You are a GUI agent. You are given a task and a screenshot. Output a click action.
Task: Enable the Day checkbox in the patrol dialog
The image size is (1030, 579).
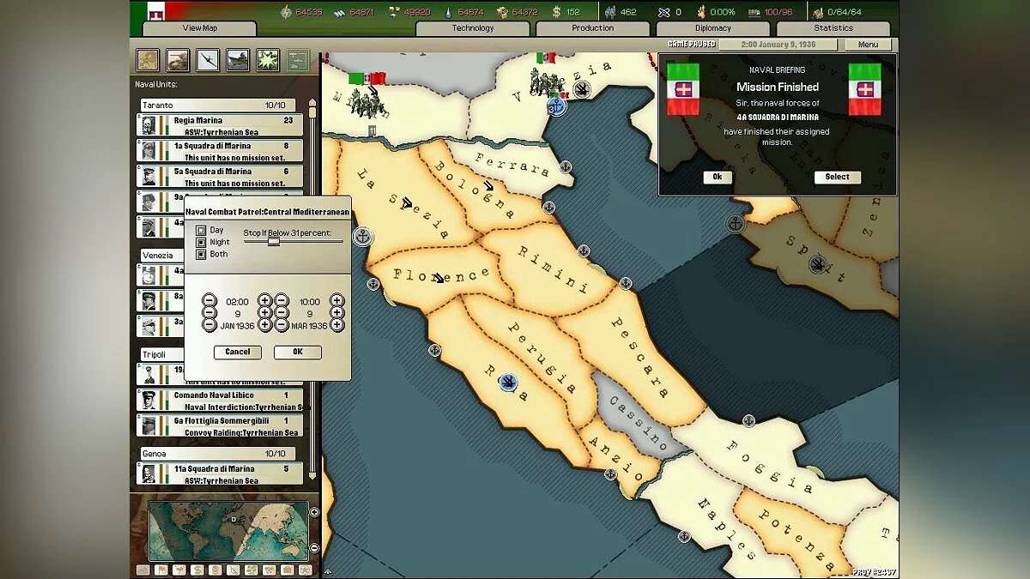click(x=201, y=230)
